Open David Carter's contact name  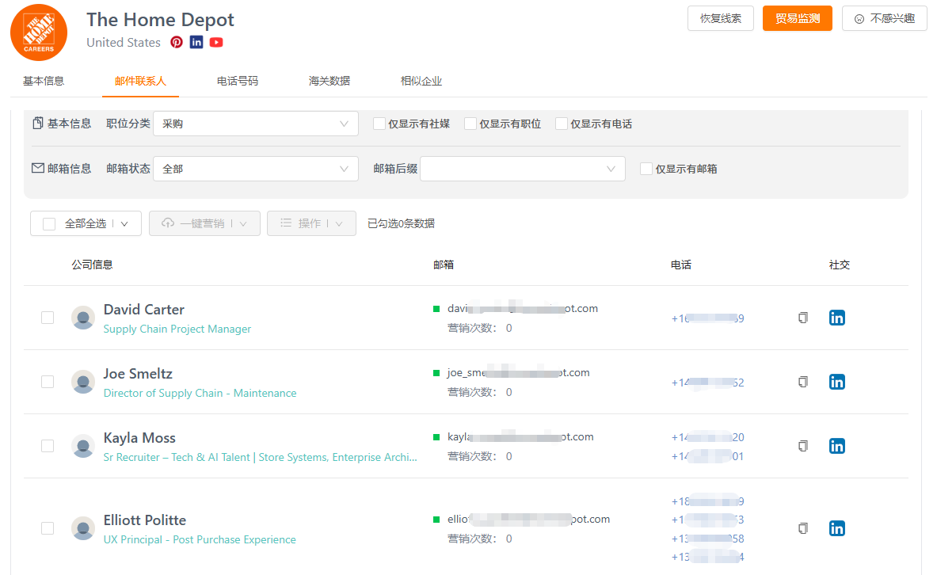[x=144, y=309]
